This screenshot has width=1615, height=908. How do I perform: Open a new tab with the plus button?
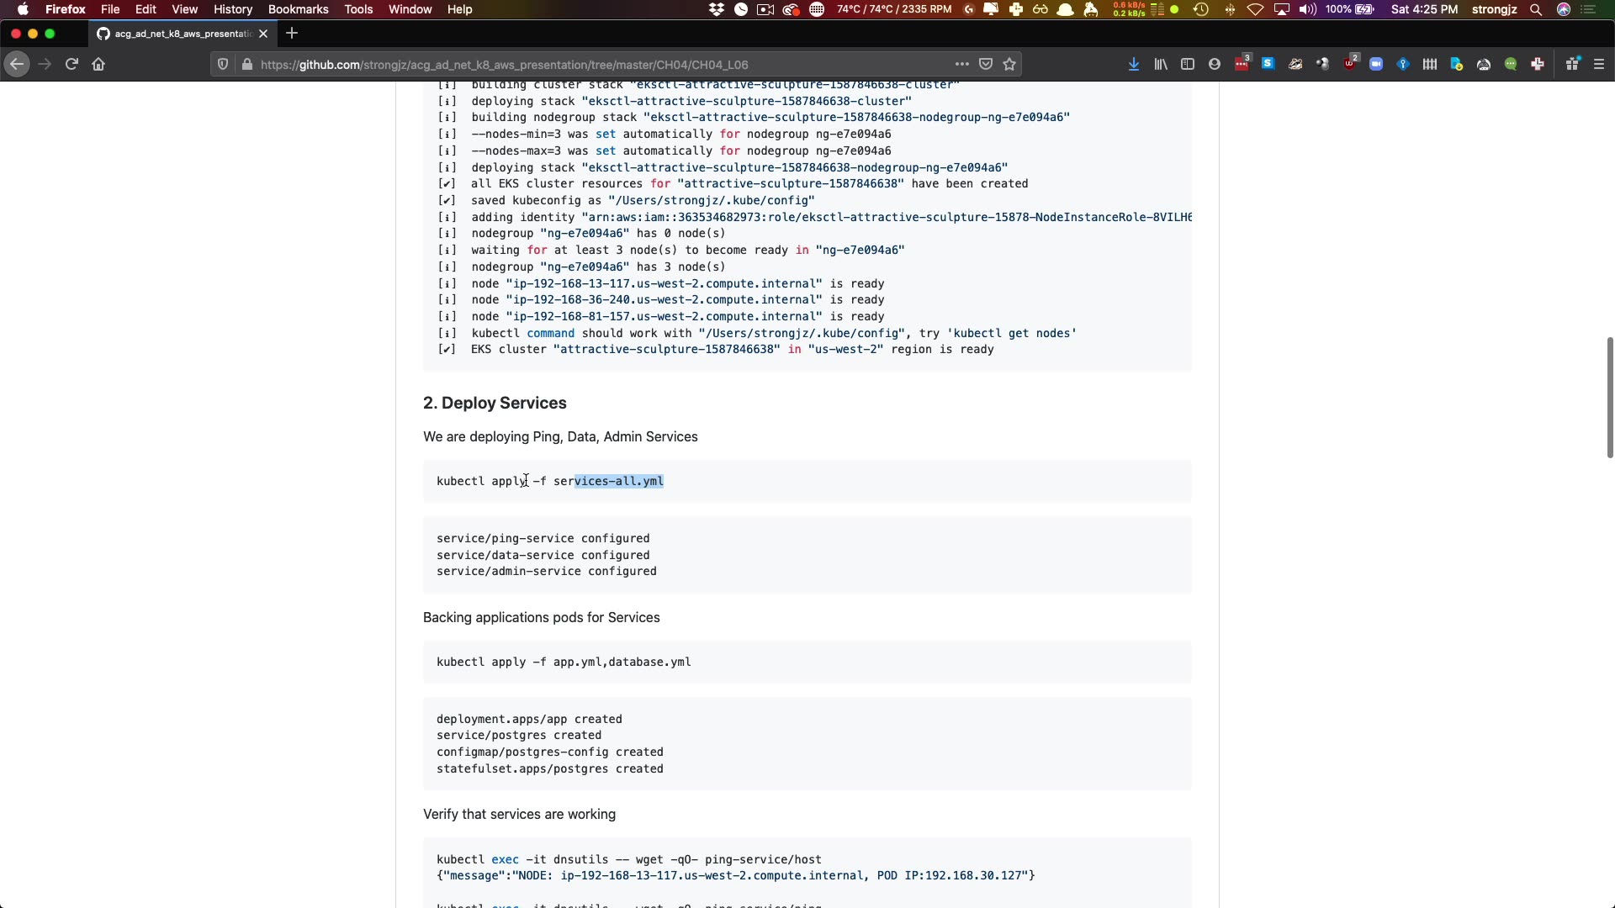coord(292,34)
